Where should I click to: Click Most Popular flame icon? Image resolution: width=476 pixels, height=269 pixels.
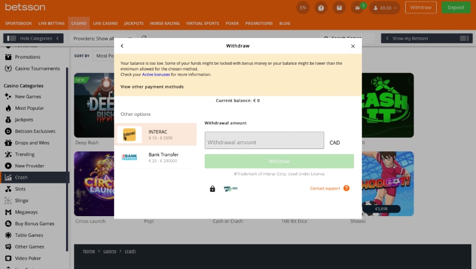click(8, 108)
